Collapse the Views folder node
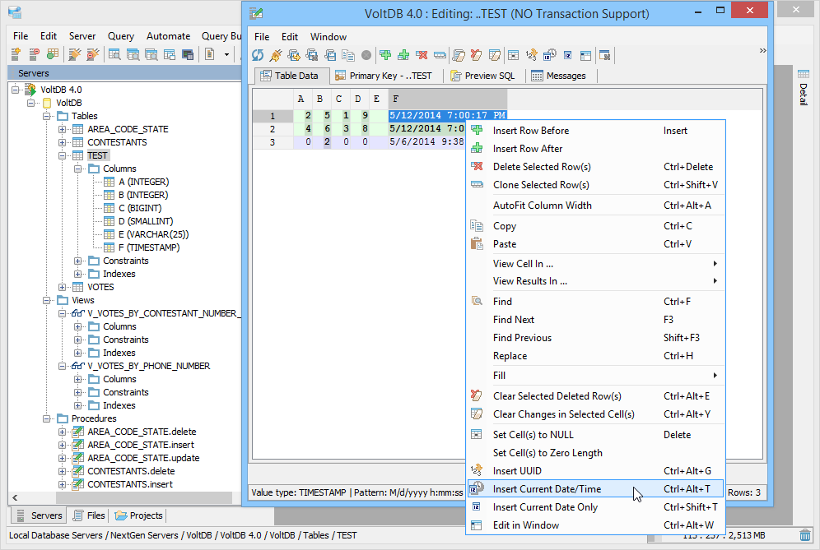Viewport: 820px width, 550px height. point(47,300)
